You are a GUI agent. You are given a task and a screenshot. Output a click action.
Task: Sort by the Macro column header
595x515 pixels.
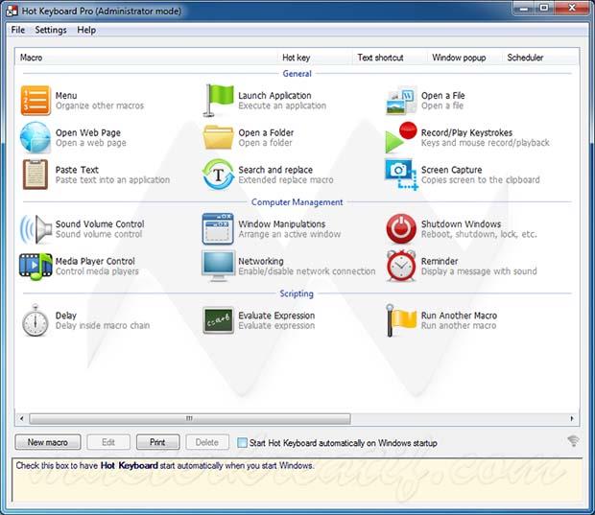(147, 58)
